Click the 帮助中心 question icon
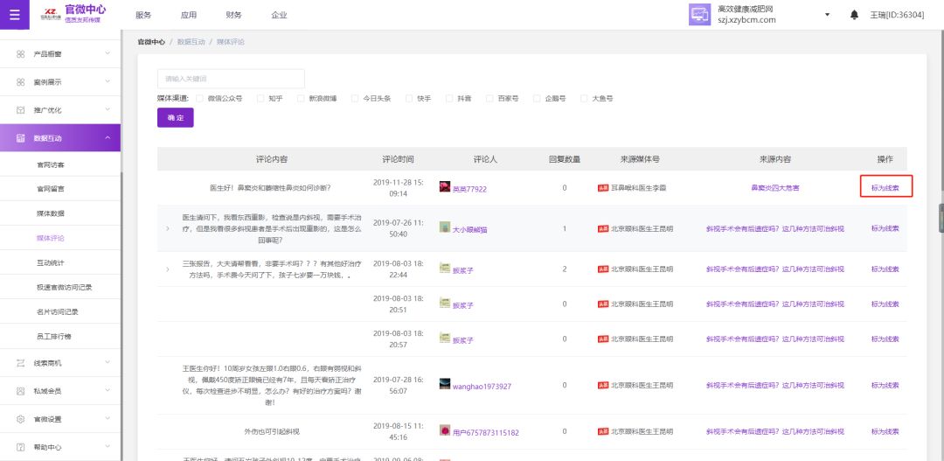 tap(20, 447)
